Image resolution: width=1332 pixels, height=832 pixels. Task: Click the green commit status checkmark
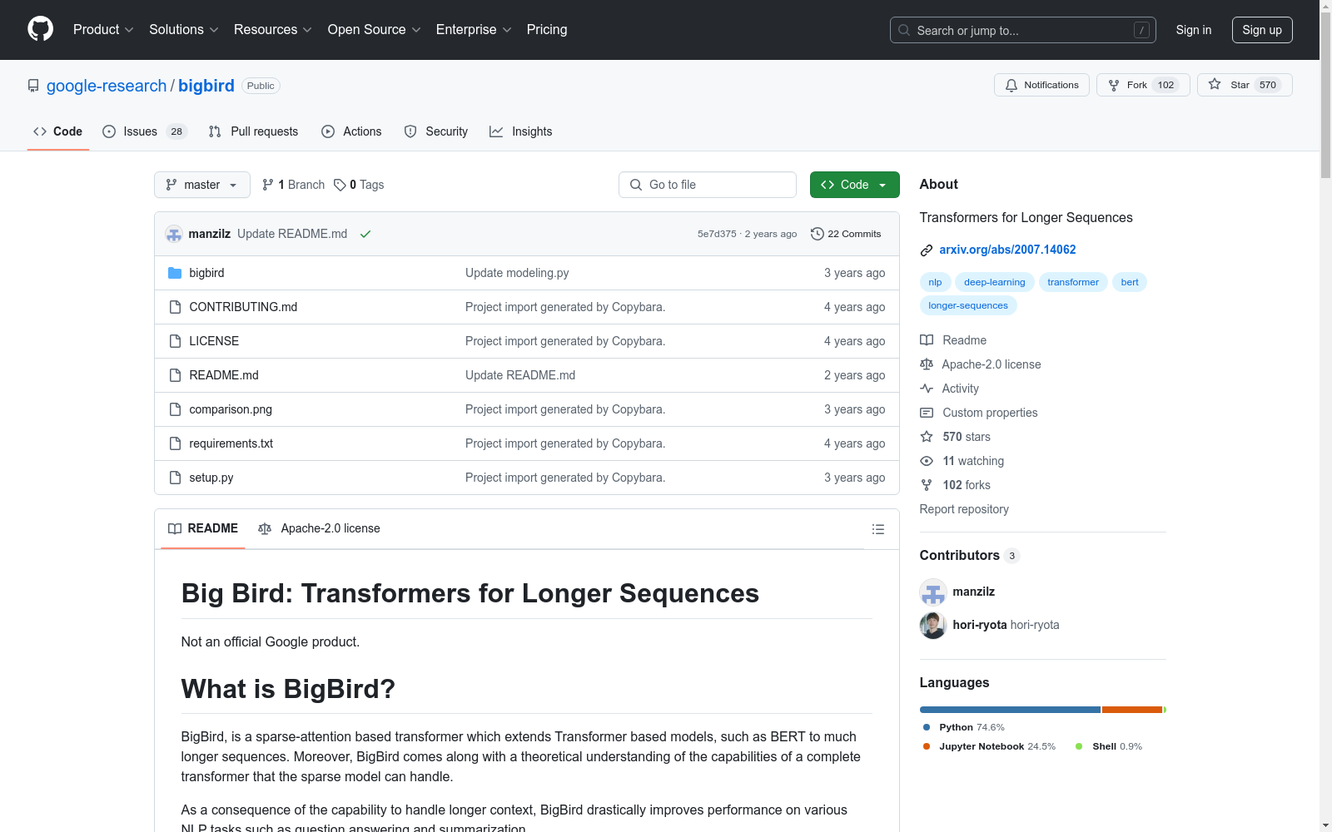pos(365,234)
